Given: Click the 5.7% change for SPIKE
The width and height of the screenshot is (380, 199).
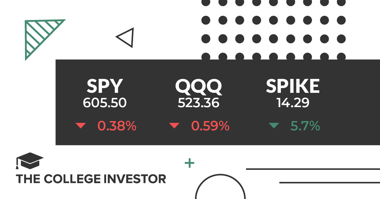Looking at the screenshot, I should click(x=305, y=126).
